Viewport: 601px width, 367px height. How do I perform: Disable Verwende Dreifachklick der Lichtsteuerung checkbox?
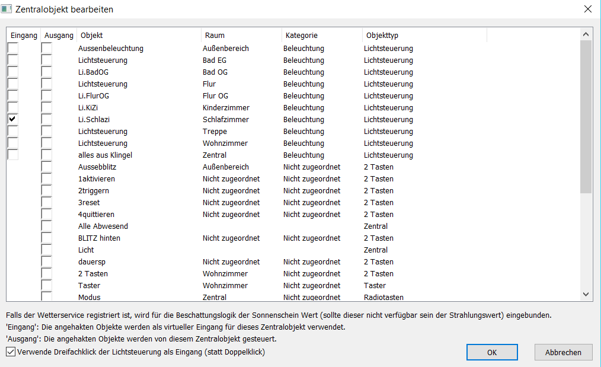tap(11, 352)
